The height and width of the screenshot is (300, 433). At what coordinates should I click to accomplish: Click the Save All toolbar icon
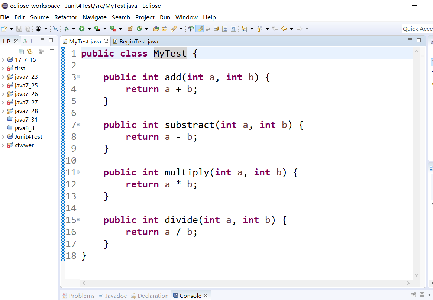coord(28,29)
